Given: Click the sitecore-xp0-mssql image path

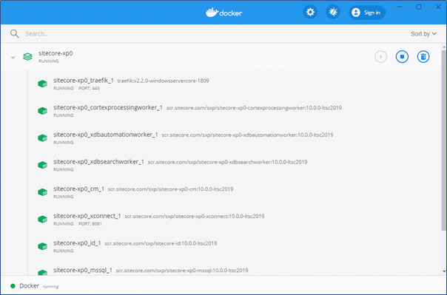Looking at the screenshot, I should point(182,270).
